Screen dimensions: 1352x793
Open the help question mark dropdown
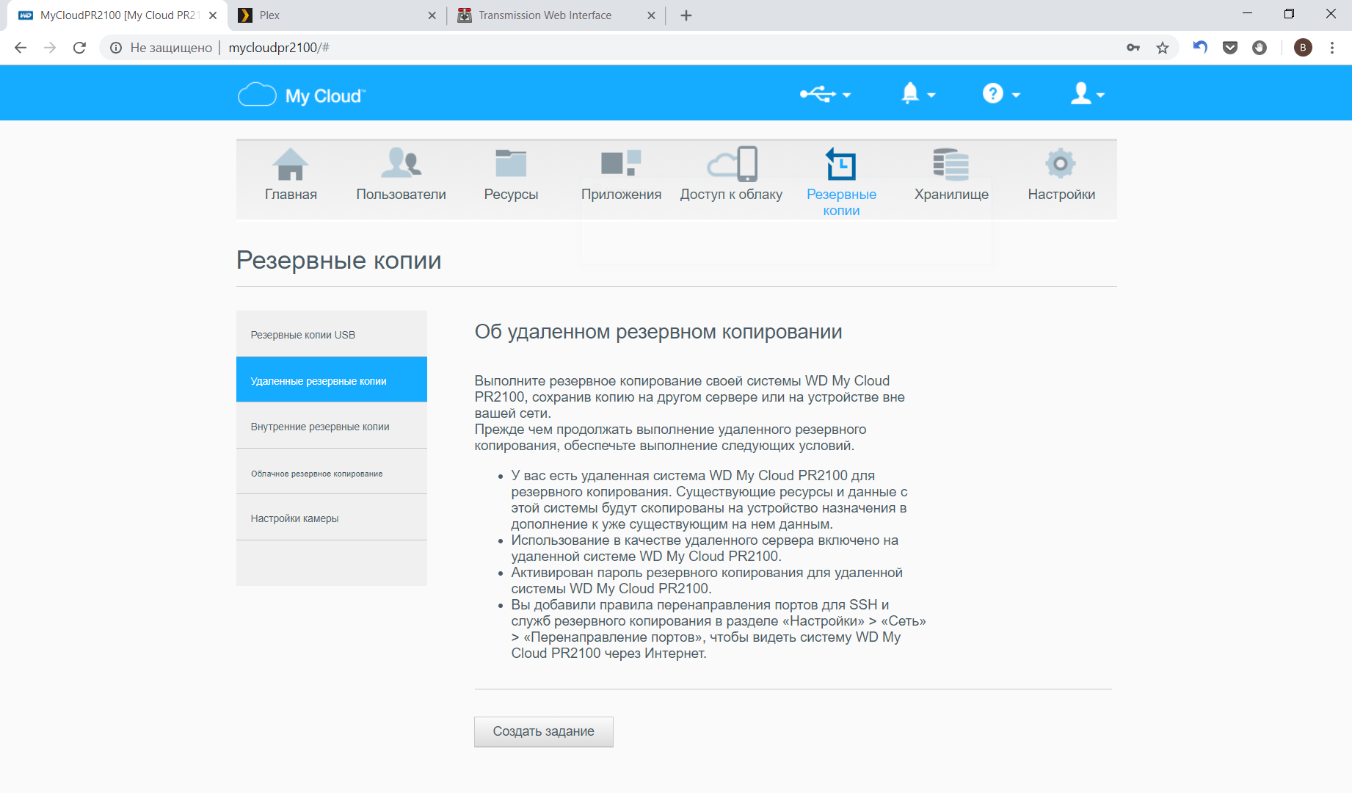[1001, 94]
